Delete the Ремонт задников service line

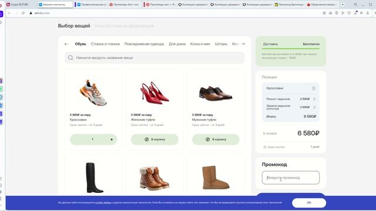point(314,99)
